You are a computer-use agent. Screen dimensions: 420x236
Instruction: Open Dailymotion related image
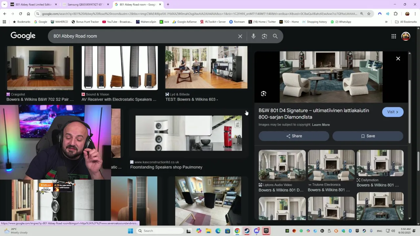point(380,163)
